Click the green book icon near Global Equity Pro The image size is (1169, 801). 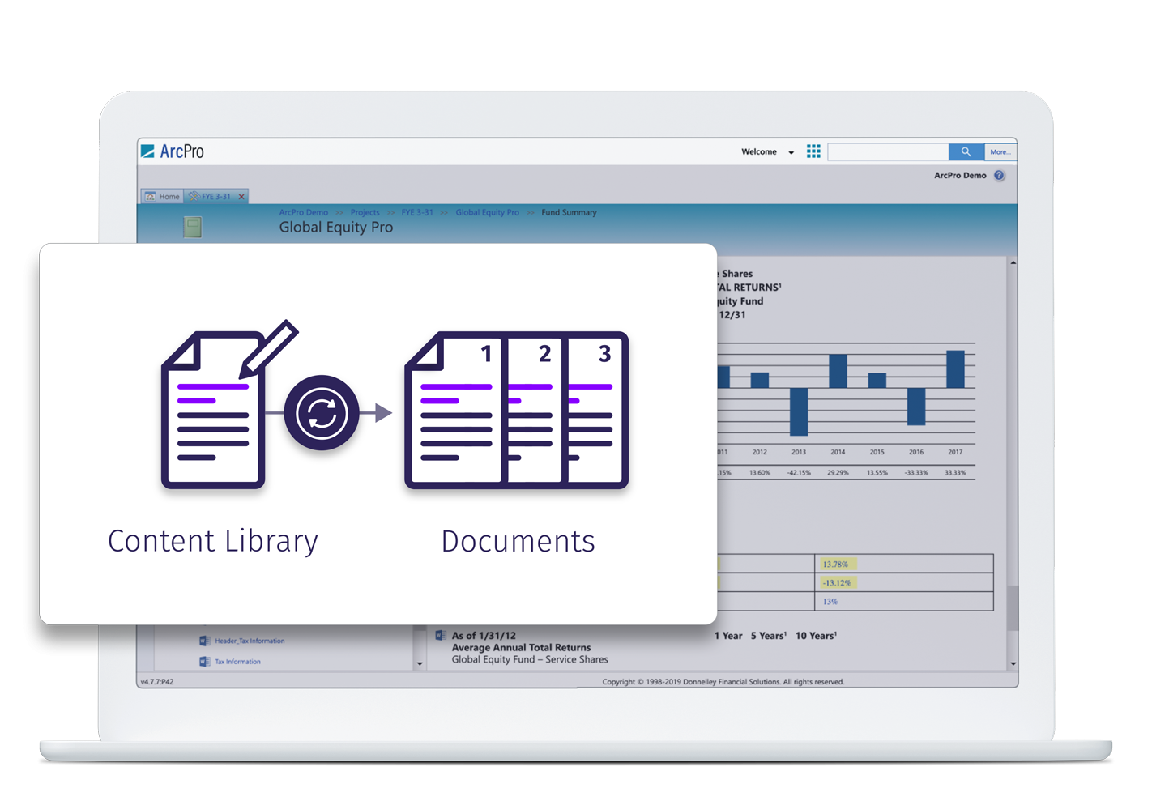[190, 226]
